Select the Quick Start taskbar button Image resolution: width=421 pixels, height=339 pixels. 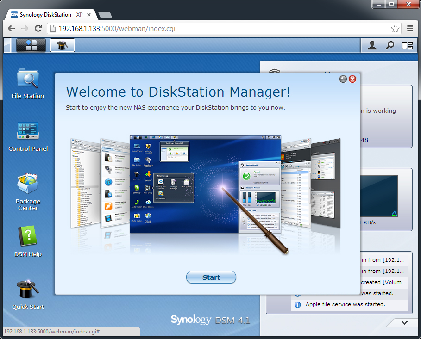pos(62,45)
